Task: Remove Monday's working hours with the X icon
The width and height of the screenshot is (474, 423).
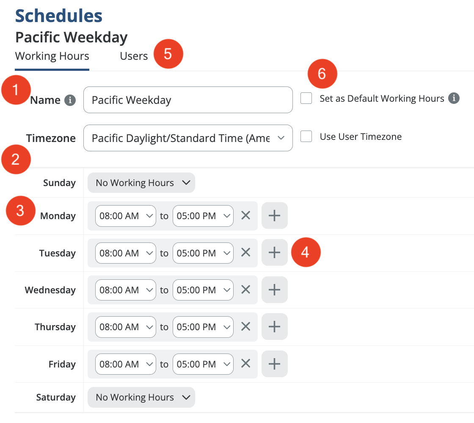Action: 245,216
